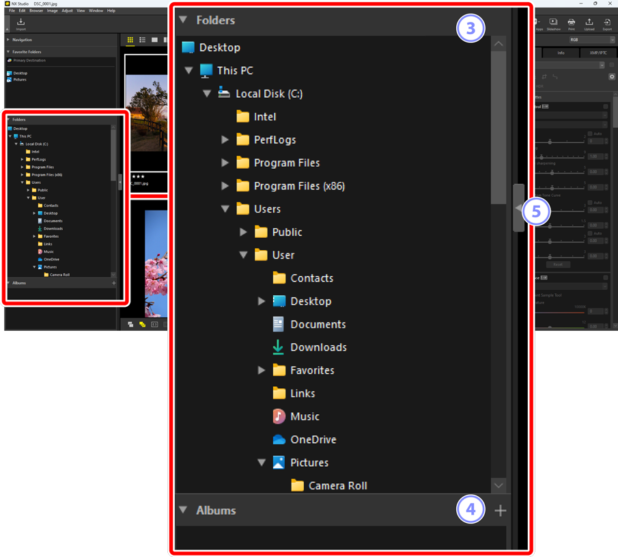Viewport: 618px width, 557px height.
Task: Expand the PerfLogs folder in enlarged tree
Action: click(x=225, y=140)
